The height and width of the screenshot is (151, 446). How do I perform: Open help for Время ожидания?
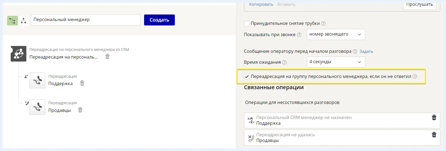coord(284,62)
